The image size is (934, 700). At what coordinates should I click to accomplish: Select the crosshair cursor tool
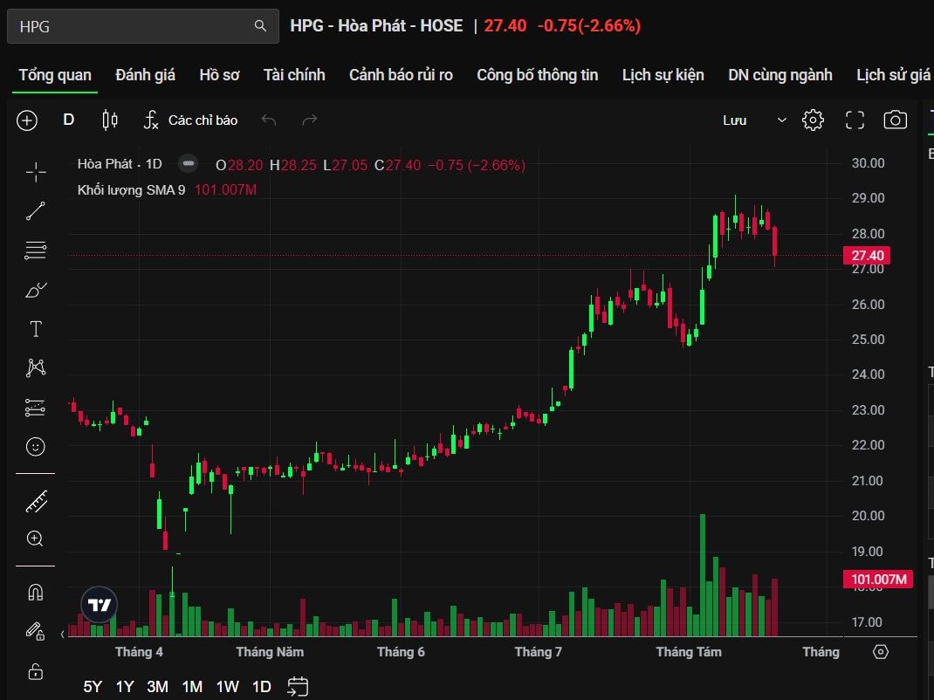click(36, 172)
